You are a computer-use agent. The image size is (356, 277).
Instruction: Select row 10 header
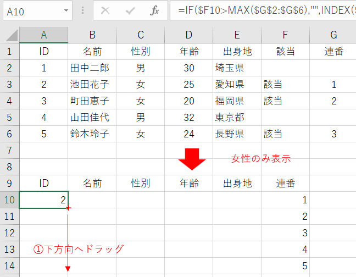coord(9,200)
